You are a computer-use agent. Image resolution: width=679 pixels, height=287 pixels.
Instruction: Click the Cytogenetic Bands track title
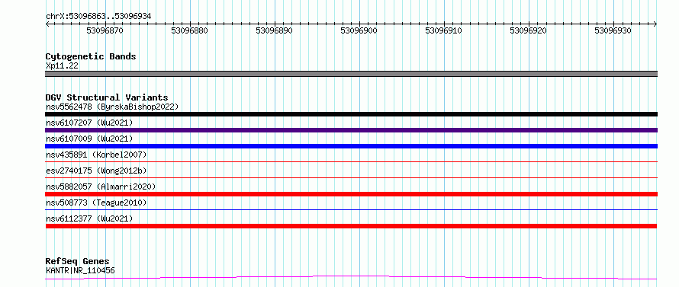pos(91,56)
